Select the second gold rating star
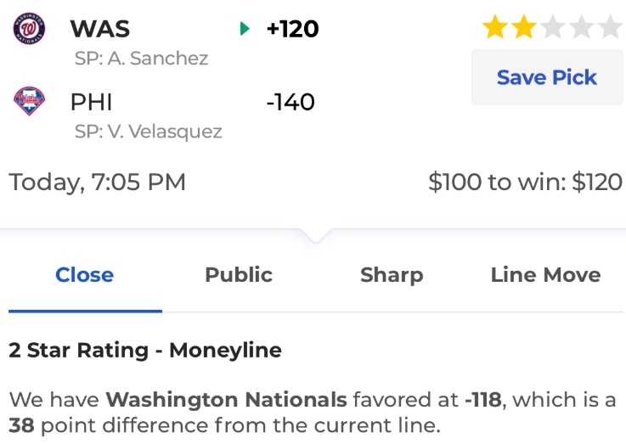 click(x=524, y=26)
